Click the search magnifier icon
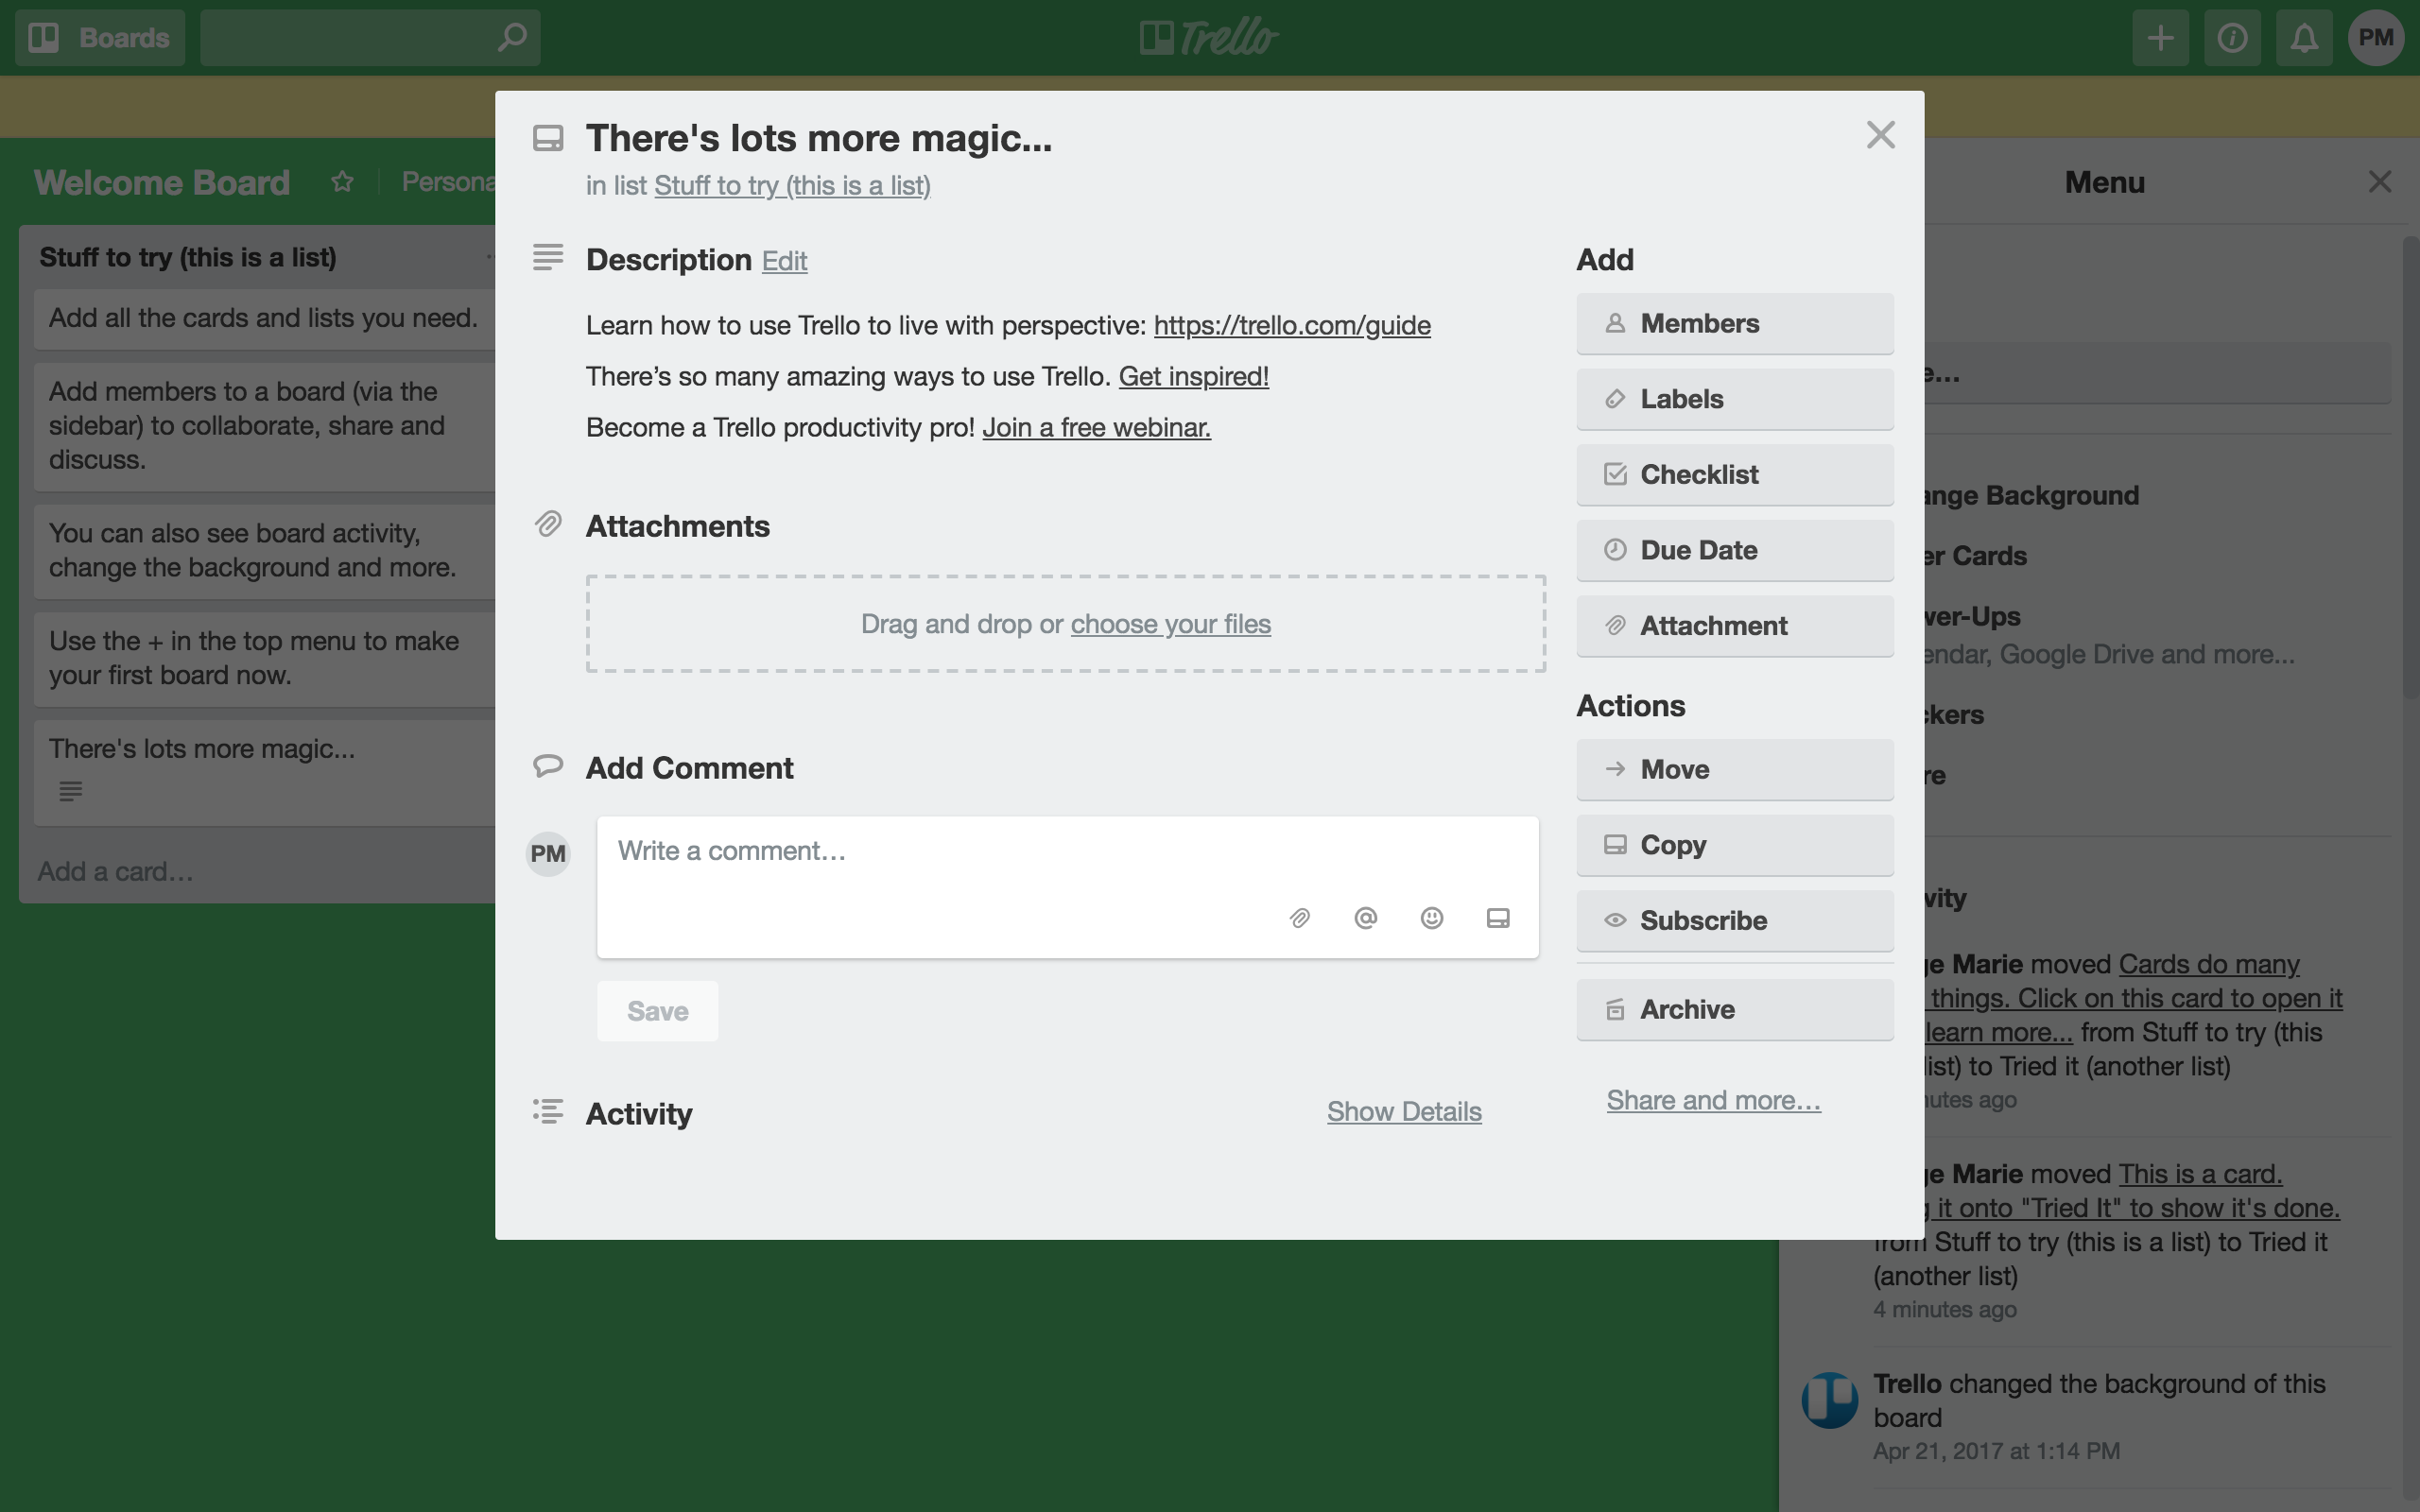 tap(512, 38)
